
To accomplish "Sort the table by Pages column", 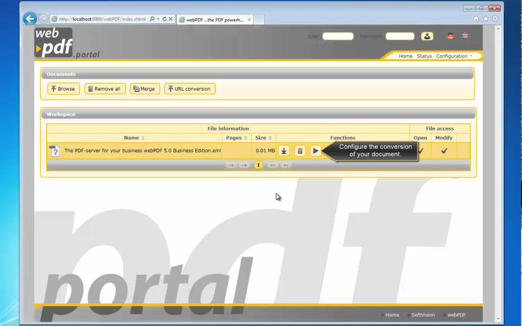I will click(237, 138).
